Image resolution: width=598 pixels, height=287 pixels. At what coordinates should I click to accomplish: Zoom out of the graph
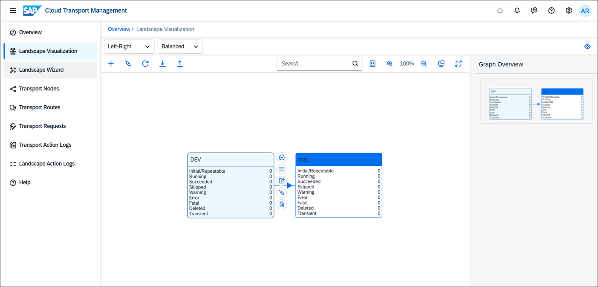point(424,64)
